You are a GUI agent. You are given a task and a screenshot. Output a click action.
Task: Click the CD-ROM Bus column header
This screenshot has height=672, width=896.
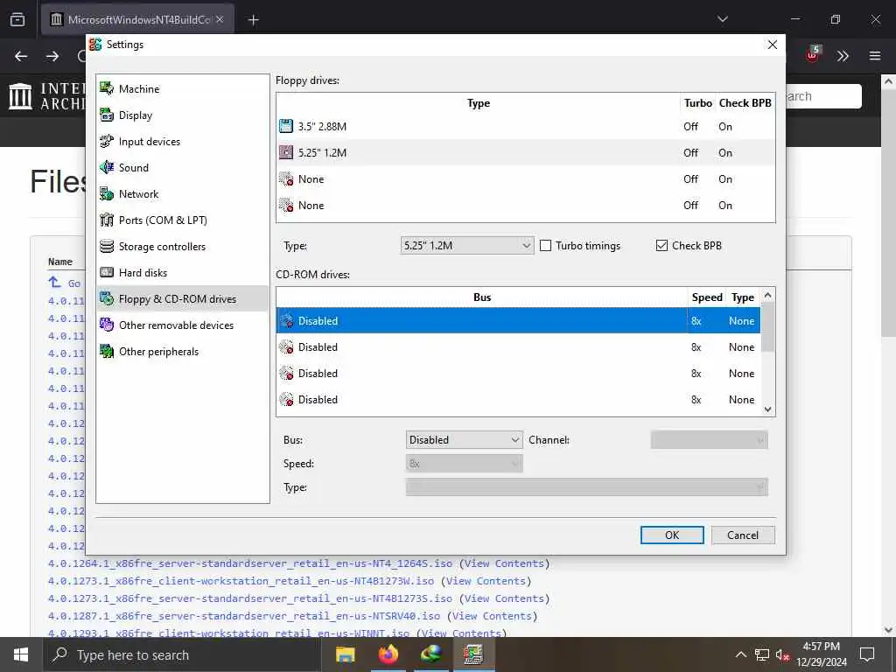pyautogui.click(x=482, y=297)
